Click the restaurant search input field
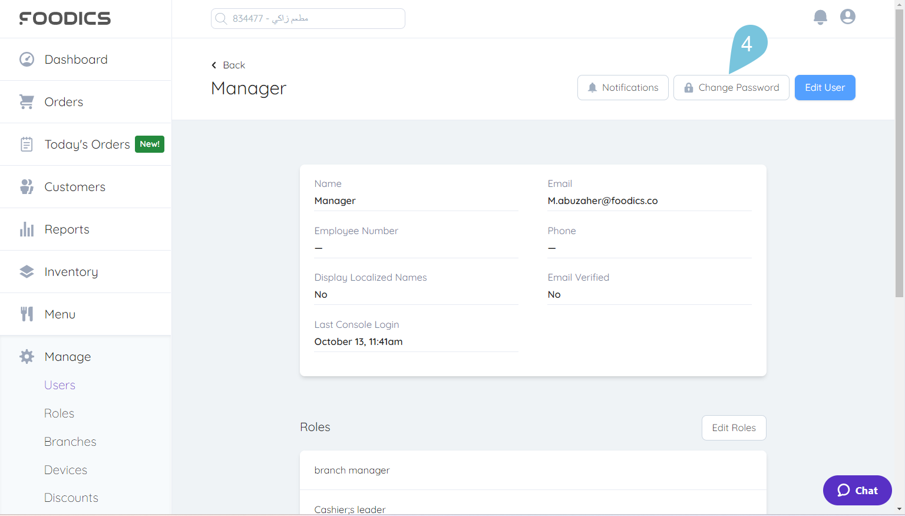This screenshot has width=905, height=516. pos(308,18)
